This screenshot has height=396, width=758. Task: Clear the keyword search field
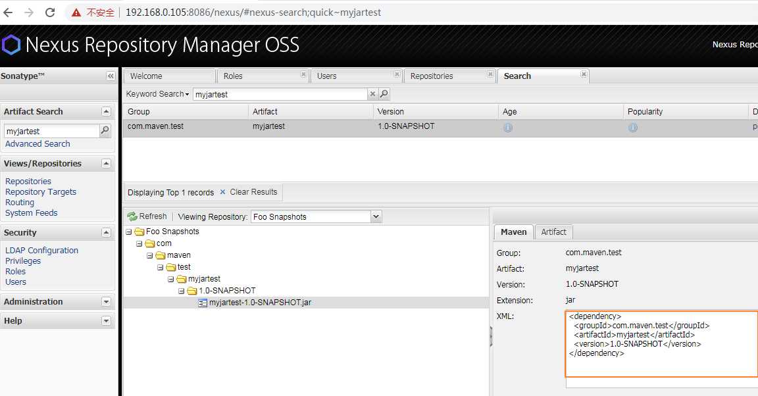tap(372, 94)
